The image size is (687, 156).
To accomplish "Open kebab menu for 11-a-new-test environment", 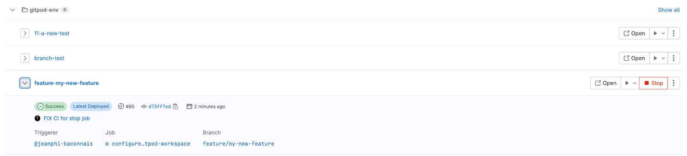I will tap(674, 33).
